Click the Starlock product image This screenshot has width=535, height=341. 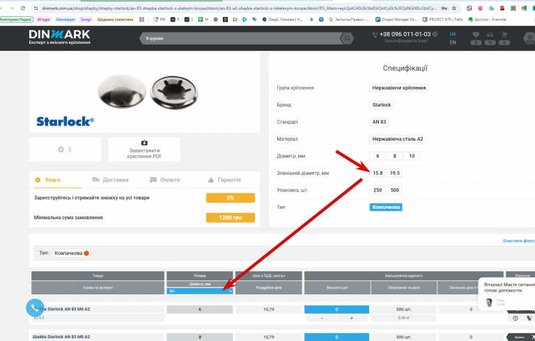[x=148, y=92]
